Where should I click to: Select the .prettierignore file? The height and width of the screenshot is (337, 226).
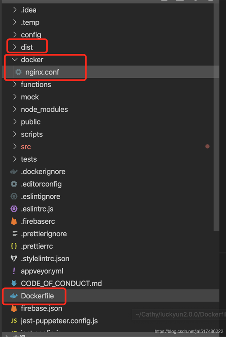(44, 233)
